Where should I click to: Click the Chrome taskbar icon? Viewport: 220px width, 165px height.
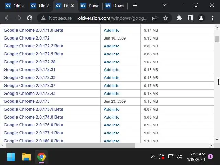42,157
